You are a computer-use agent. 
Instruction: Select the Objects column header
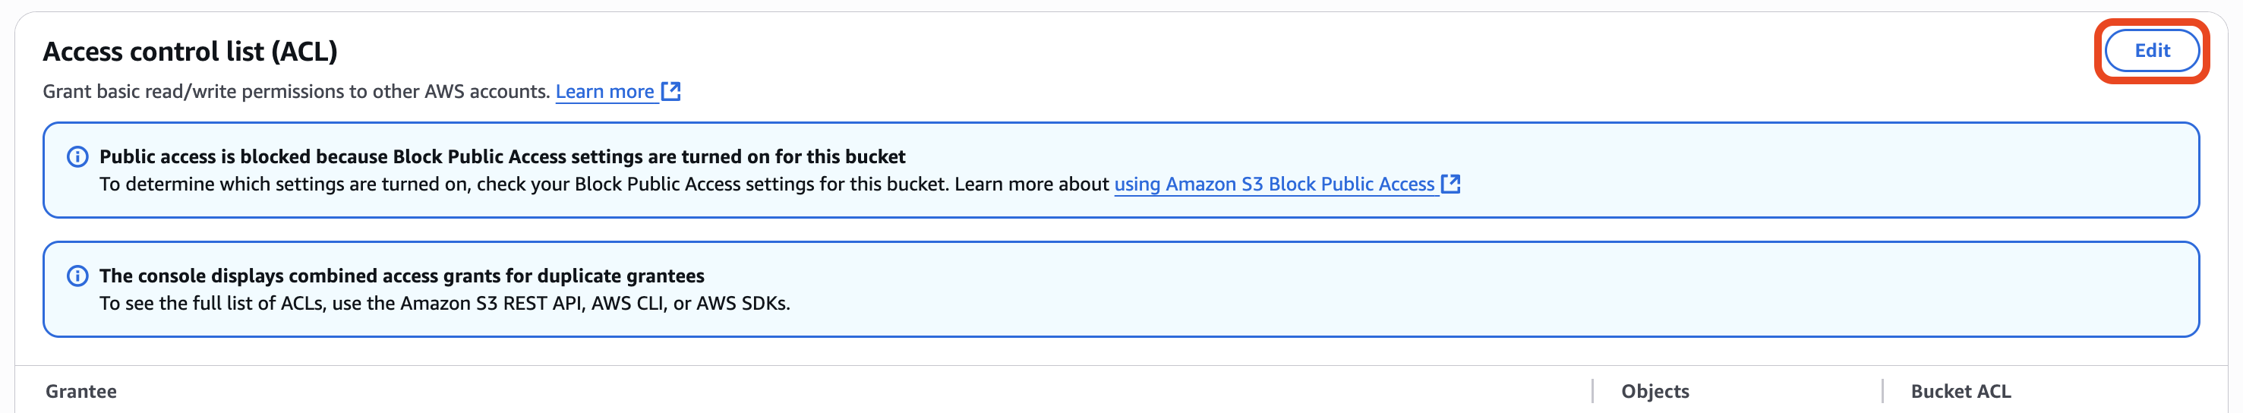point(1655,391)
